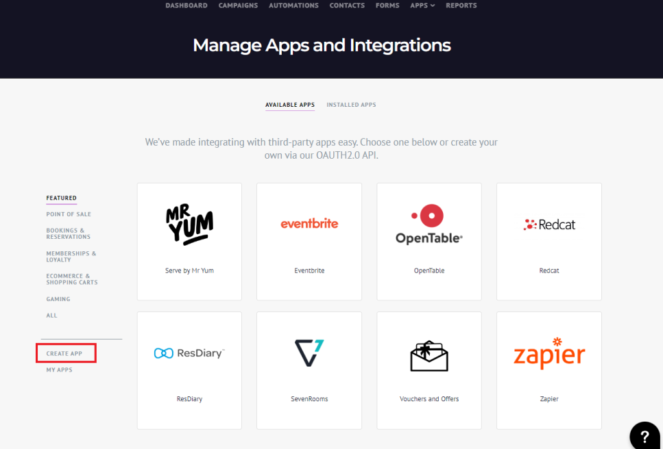This screenshot has width=663, height=449.
Task: Select the Vouchers and Offers envelope icon
Action: point(429,356)
